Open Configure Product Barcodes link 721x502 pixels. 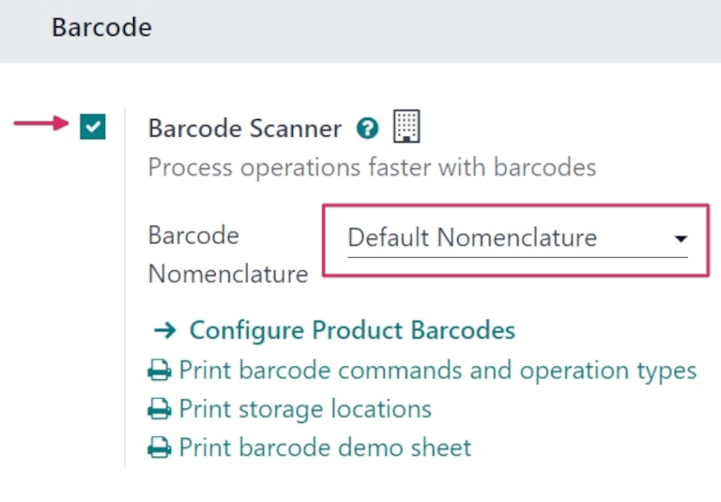[352, 330]
